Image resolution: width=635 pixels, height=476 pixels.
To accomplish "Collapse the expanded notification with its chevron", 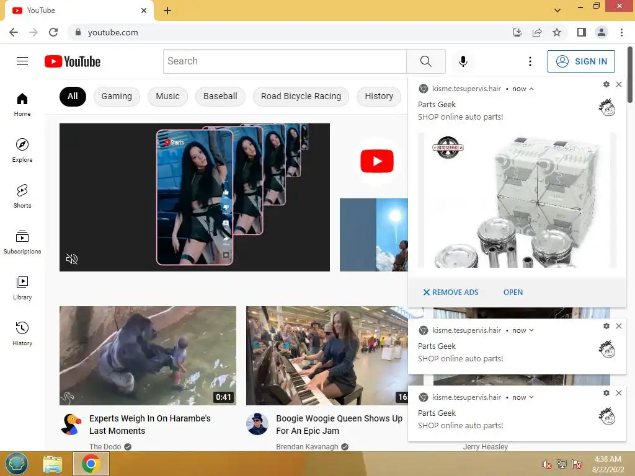I will tap(531, 89).
